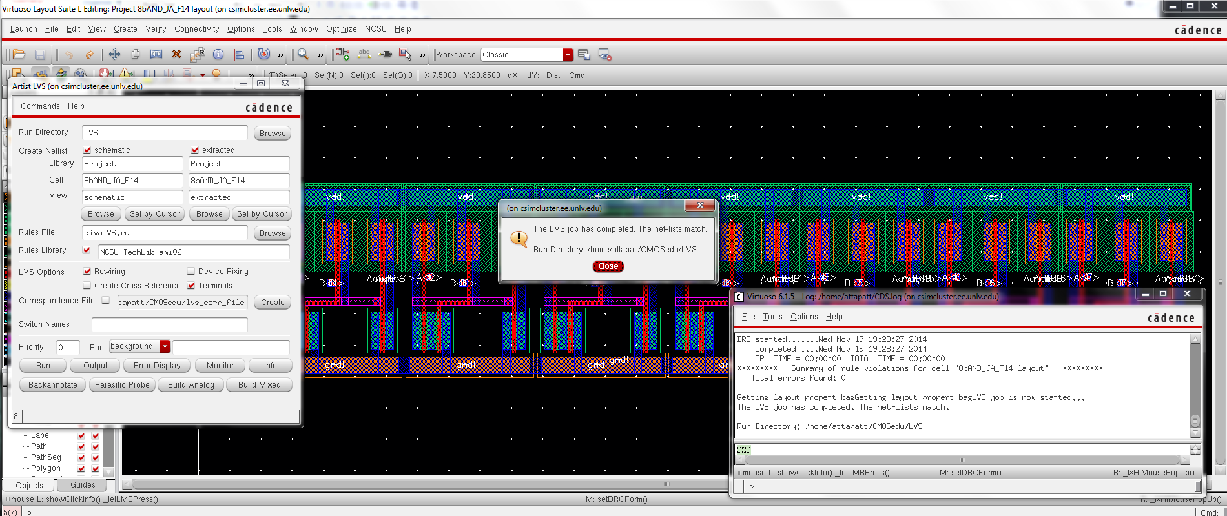
Task: Click the Switch Names input field
Action: coord(170,324)
